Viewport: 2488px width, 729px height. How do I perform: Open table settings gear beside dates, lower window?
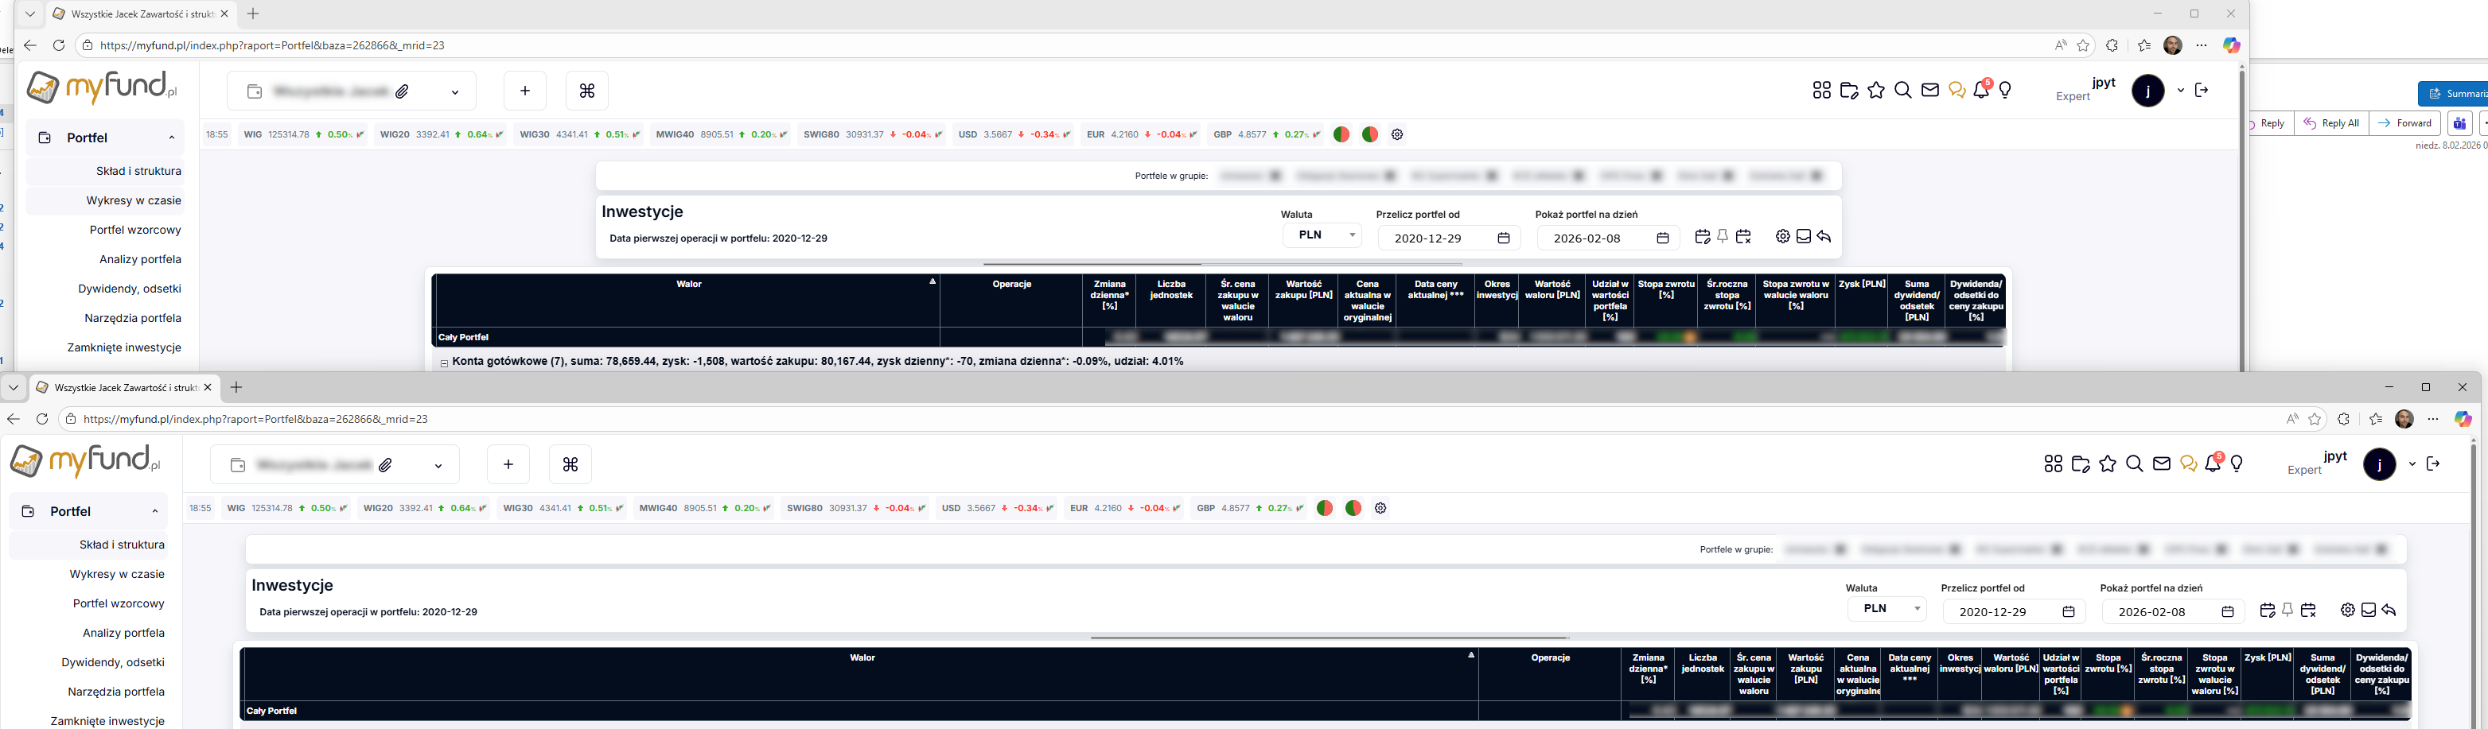click(x=2347, y=611)
